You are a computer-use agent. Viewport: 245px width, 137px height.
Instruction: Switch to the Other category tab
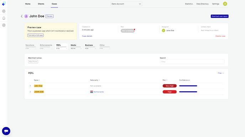tap(105, 46)
